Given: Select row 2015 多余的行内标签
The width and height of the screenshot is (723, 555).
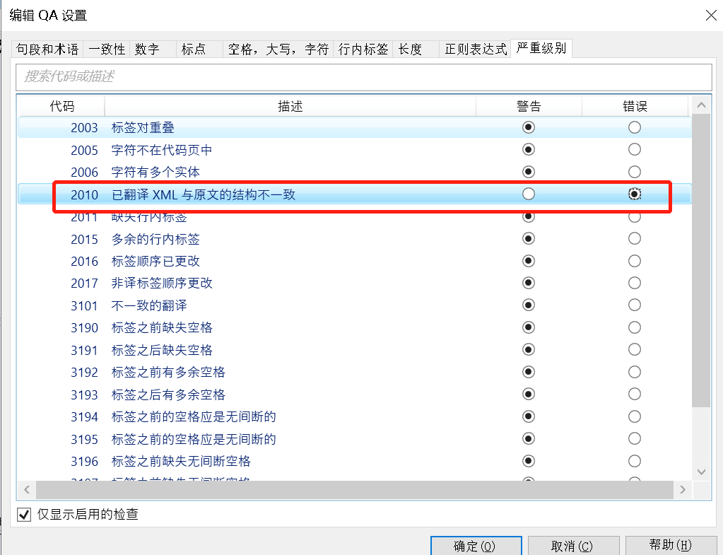Looking at the screenshot, I should 355,239.
